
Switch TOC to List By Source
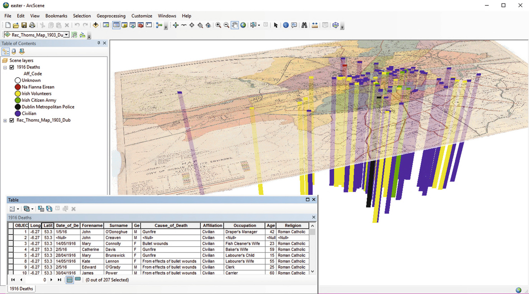[x=14, y=51]
